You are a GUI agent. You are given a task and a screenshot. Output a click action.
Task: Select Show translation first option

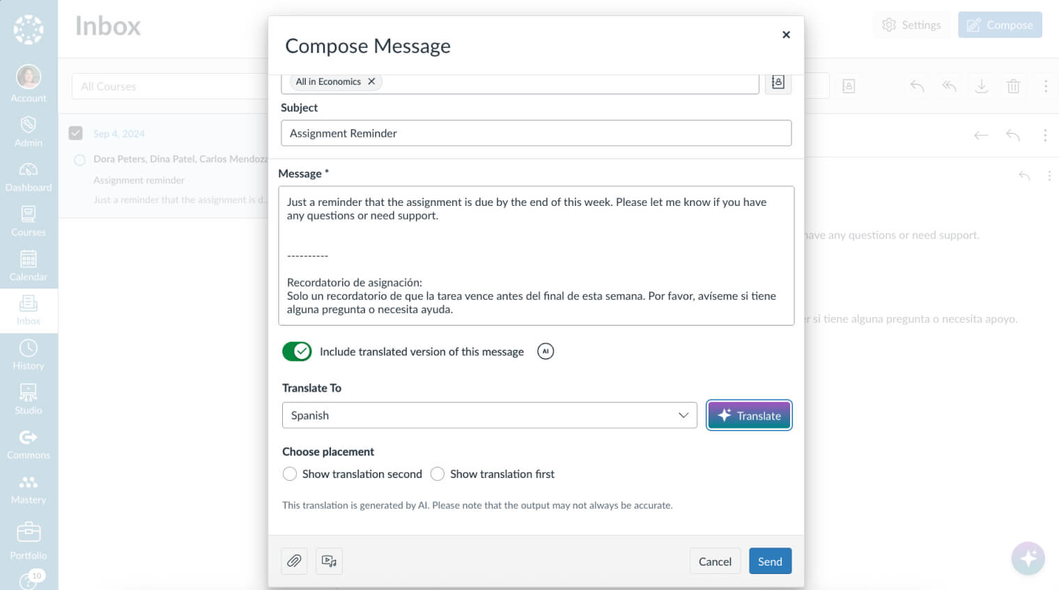[438, 474]
